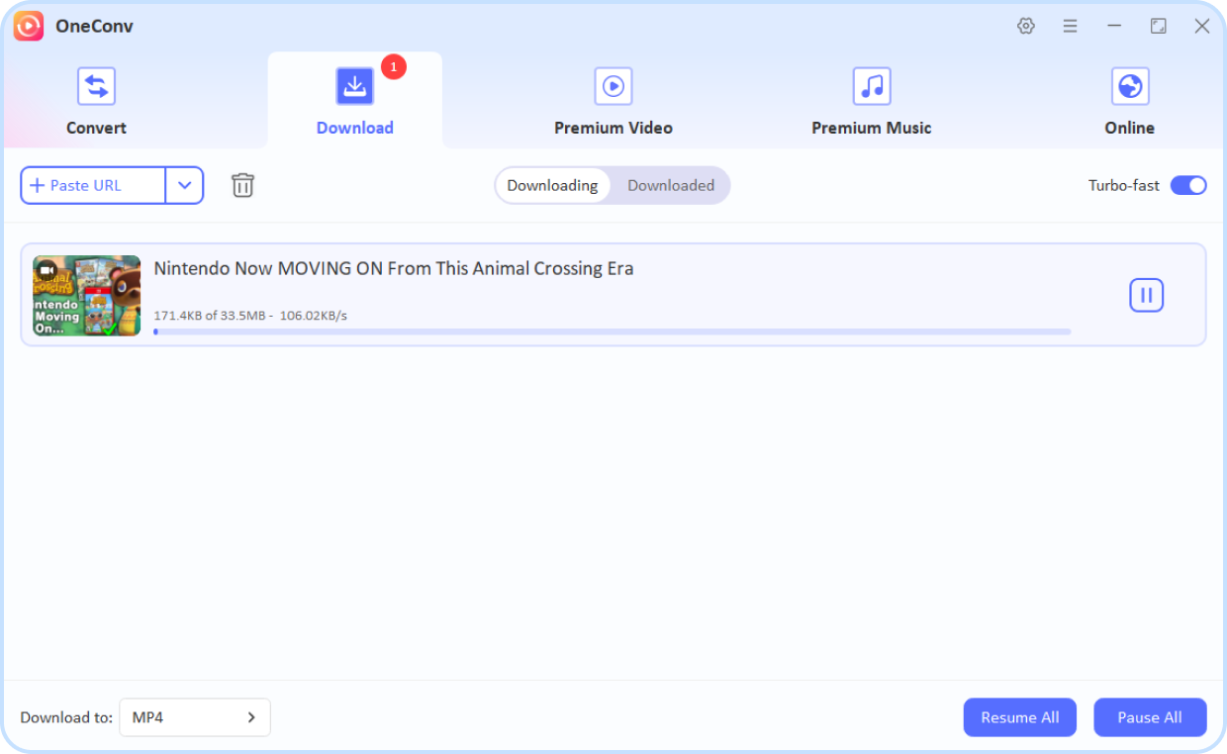Pause the Nintendo Animal Crossing download
1227x754 pixels.
pyautogui.click(x=1146, y=295)
